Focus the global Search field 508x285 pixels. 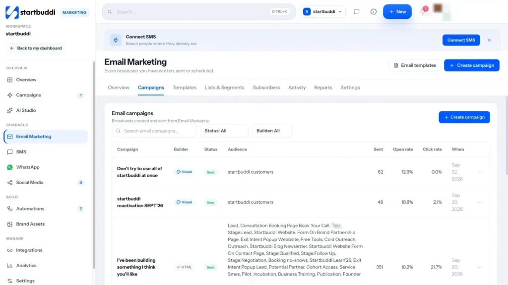[198, 12]
